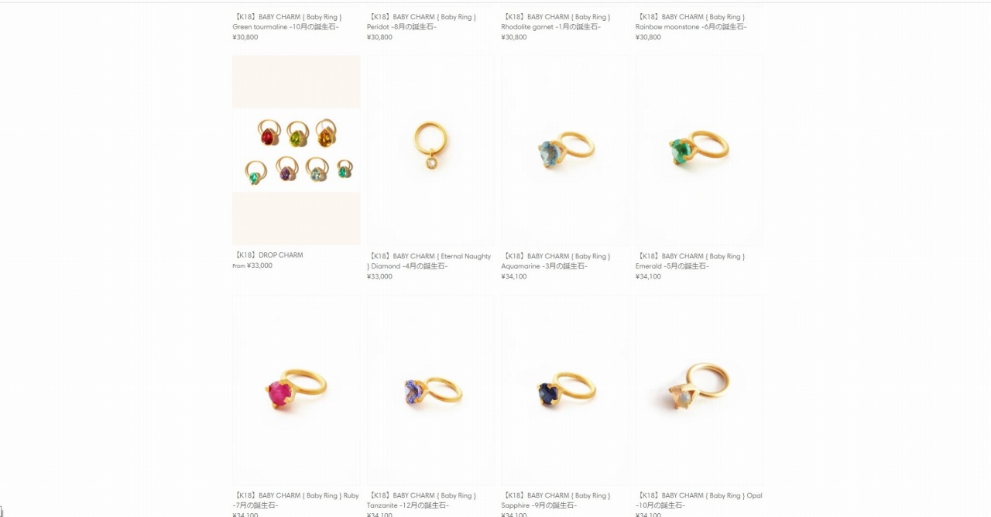Select the Rainbow moonstone product title
991x517 pixels.
tap(691, 22)
